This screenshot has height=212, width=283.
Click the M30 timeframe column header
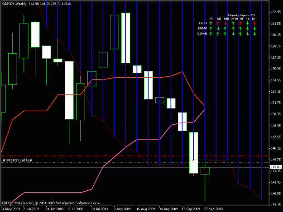pos(235,19)
